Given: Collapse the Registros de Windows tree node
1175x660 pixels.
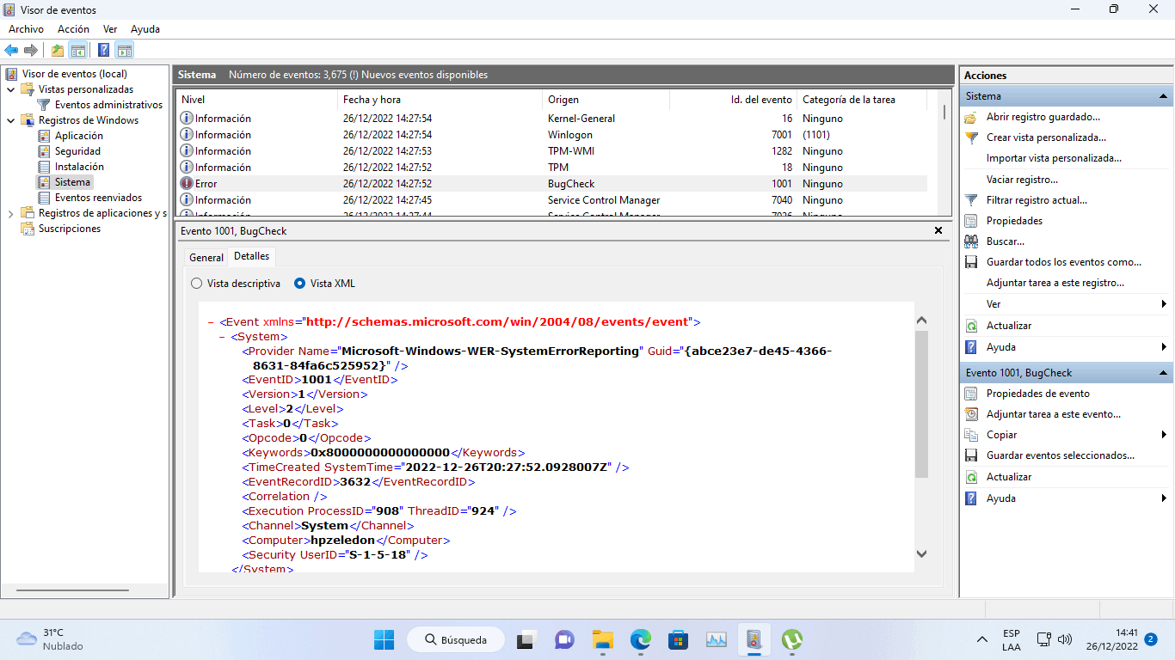Looking at the screenshot, I should point(10,120).
